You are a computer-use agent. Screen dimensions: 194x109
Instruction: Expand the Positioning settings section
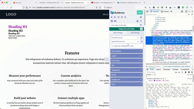pos(126,61)
